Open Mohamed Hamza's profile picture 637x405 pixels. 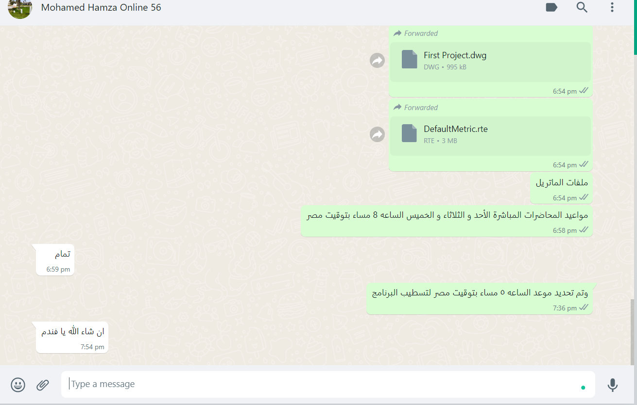click(20, 8)
